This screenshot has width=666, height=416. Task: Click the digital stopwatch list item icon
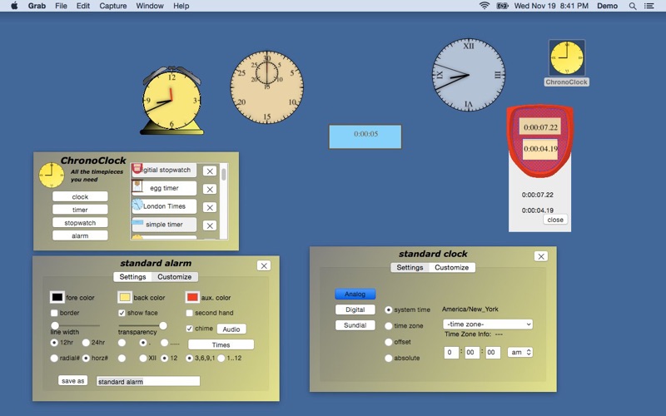(x=137, y=169)
